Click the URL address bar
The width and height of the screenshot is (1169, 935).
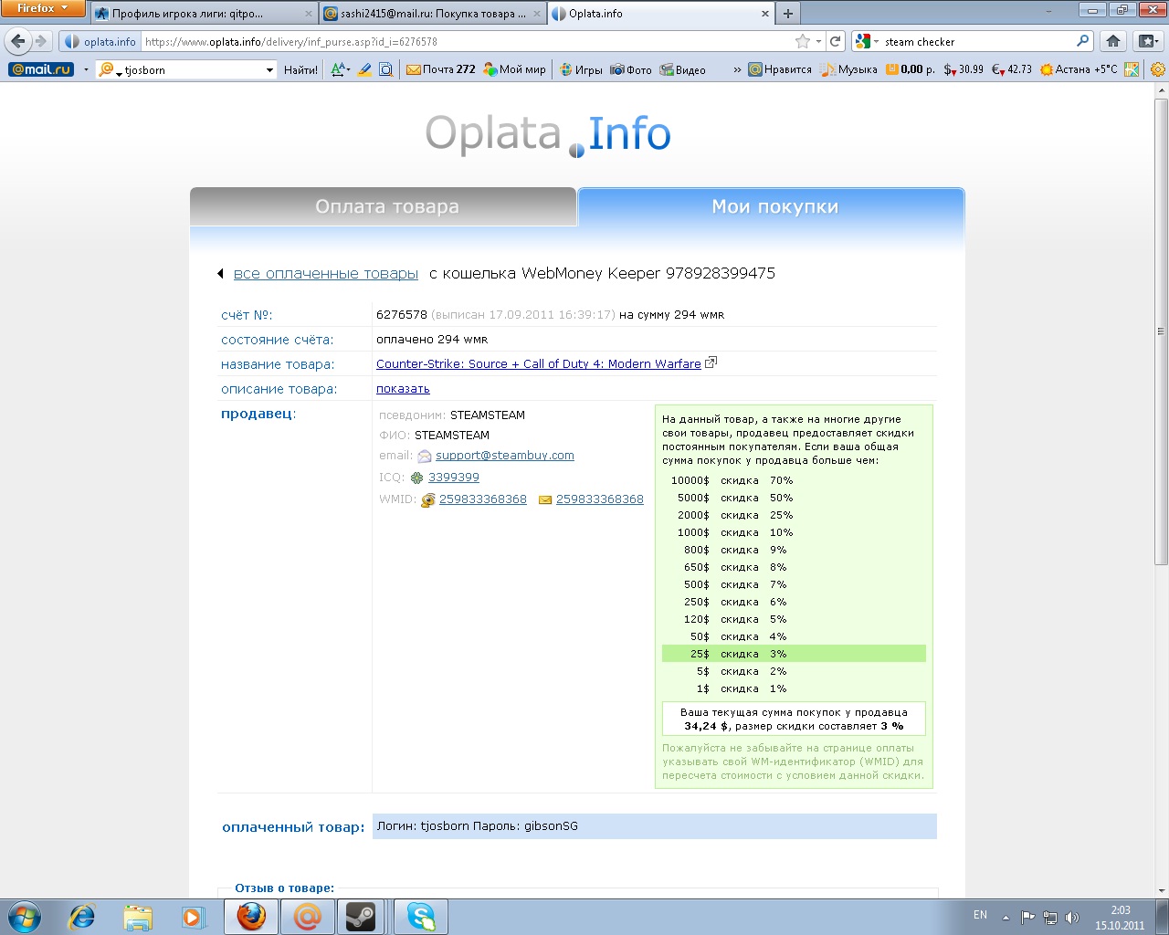point(466,41)
